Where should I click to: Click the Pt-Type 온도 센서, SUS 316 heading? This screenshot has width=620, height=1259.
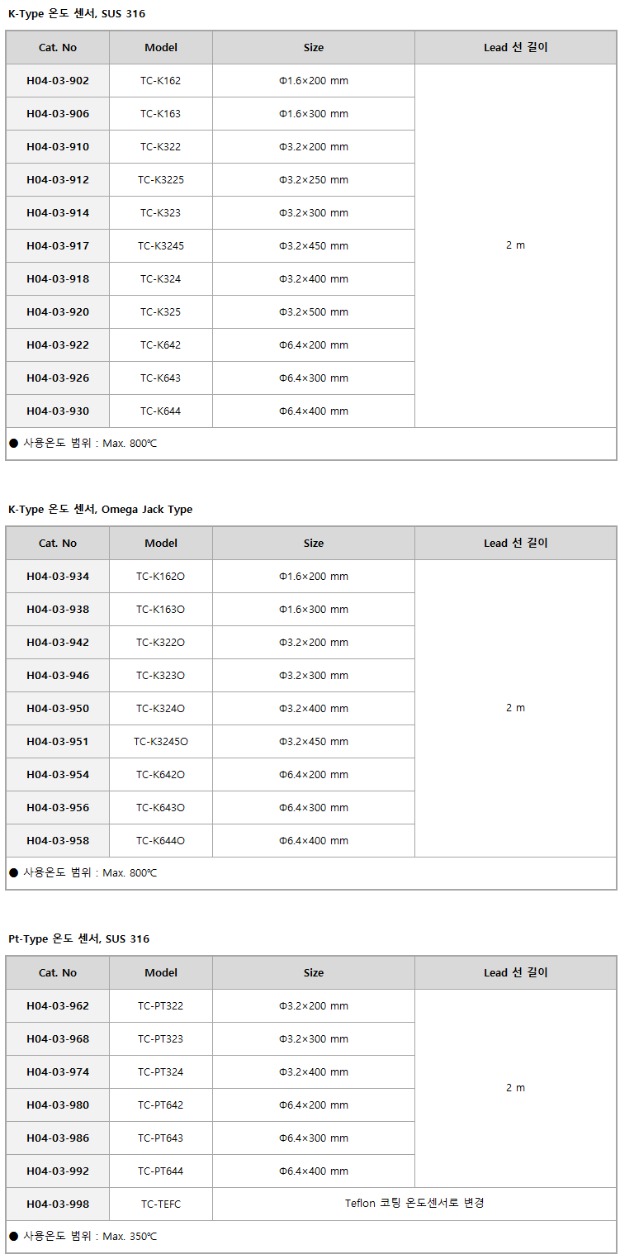point(79,939)
